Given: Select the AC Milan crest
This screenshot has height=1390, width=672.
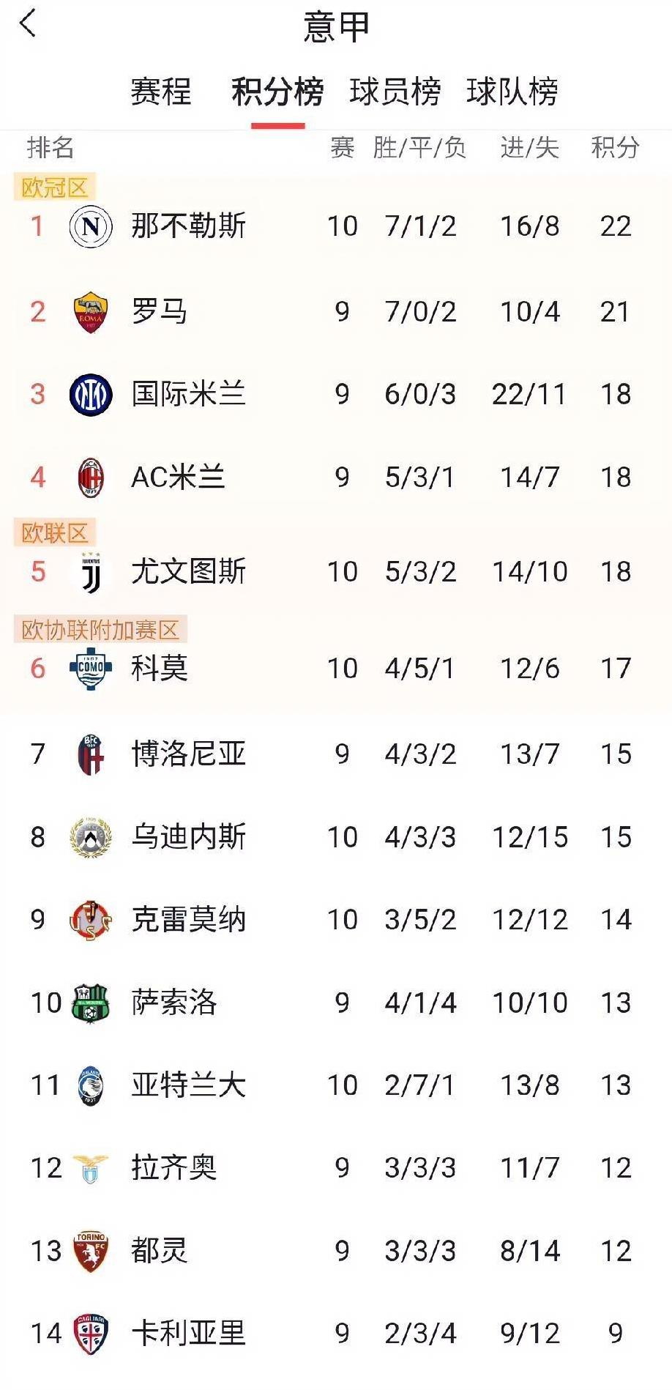Looking at the screenshot, I should [x=89, y=477].
